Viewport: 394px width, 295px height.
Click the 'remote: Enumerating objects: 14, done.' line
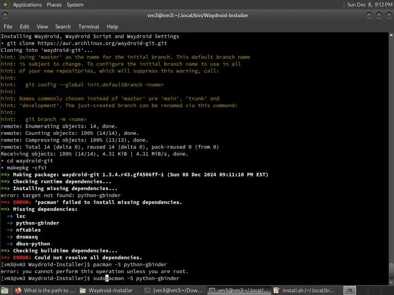59,126
